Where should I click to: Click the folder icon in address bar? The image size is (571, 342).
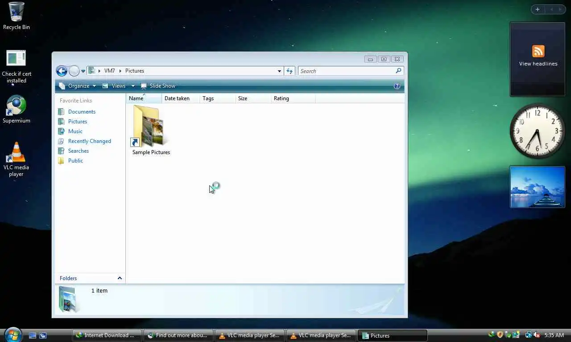tap(91, 71)
